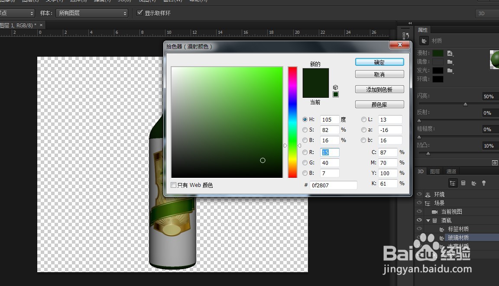Open the material sphere preview picker

coord(494,59)
